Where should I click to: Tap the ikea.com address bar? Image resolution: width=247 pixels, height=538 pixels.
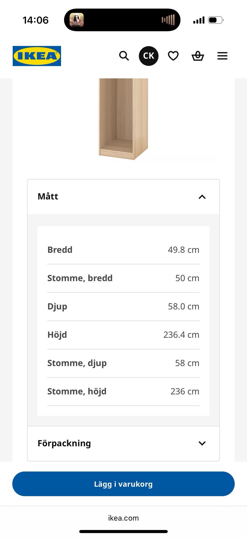123,518
